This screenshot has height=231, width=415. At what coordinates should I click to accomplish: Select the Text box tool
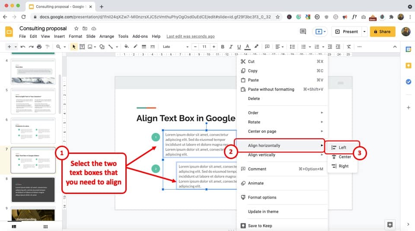(82, 47)
